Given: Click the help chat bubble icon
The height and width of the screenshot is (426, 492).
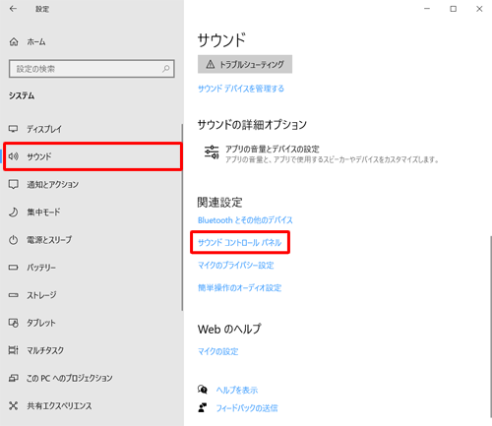Looking at the screenshot, I should pos(203,390).
